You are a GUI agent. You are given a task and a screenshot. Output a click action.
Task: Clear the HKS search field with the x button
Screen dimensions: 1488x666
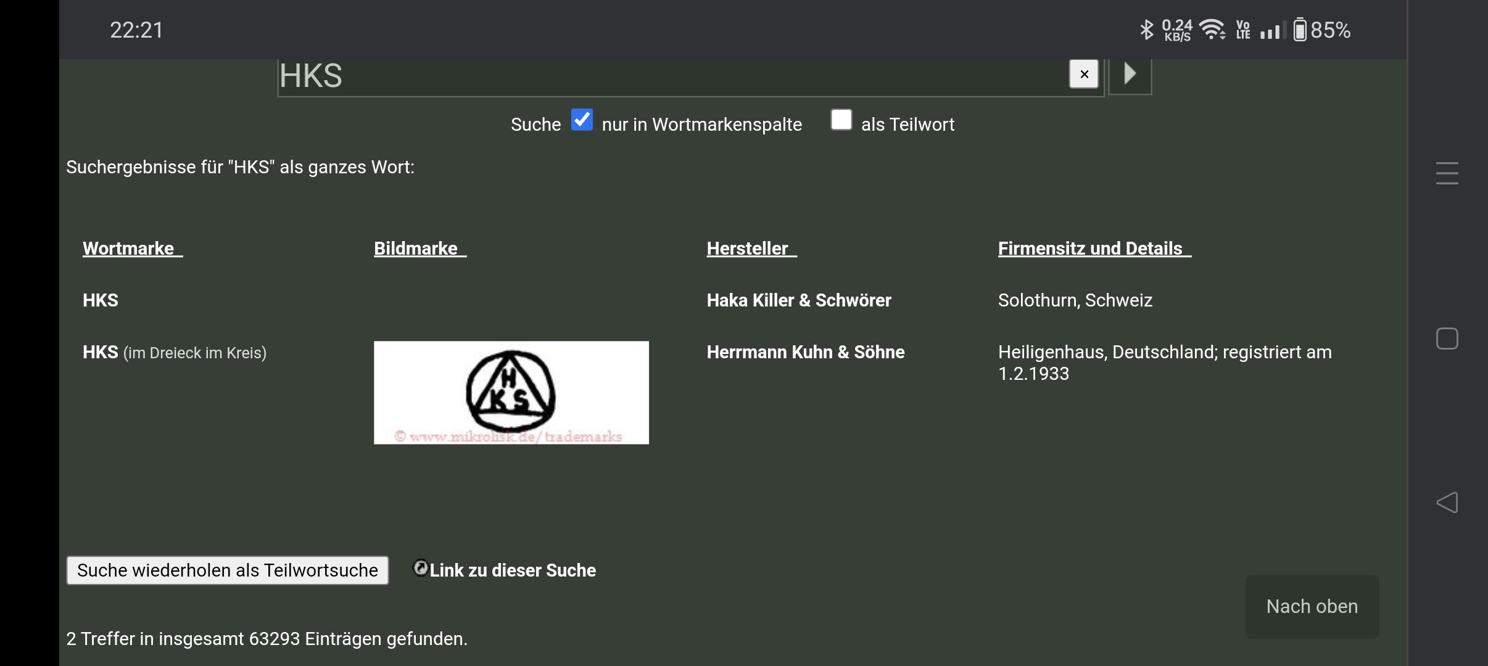(x=1083, y=74)
